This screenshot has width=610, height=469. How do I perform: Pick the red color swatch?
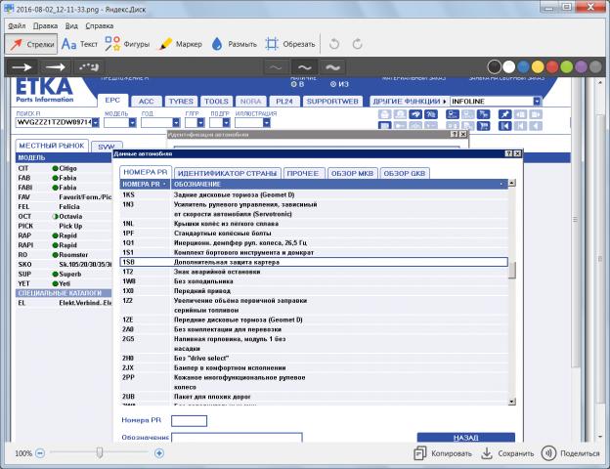552,66
